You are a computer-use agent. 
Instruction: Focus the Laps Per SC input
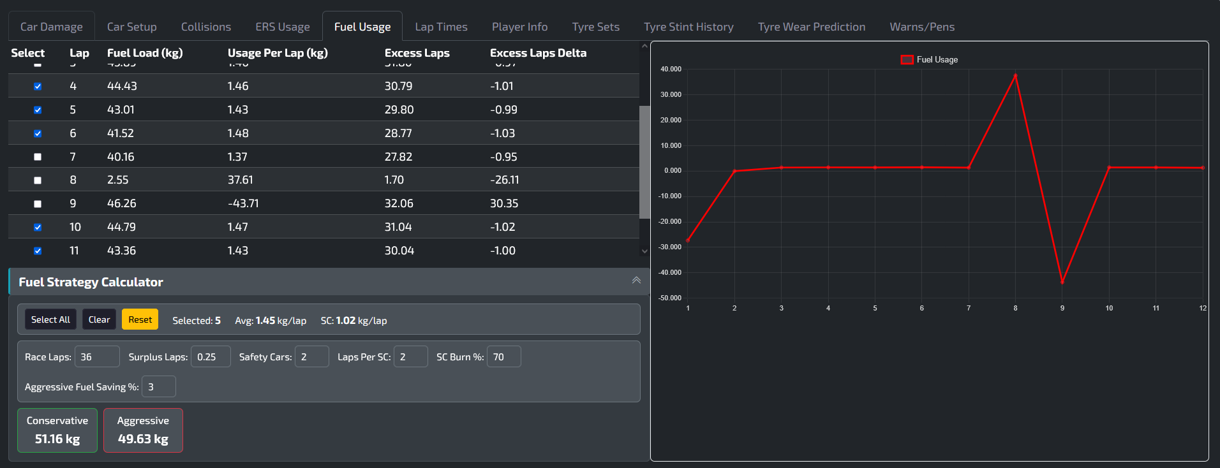(x=411, y=356)
